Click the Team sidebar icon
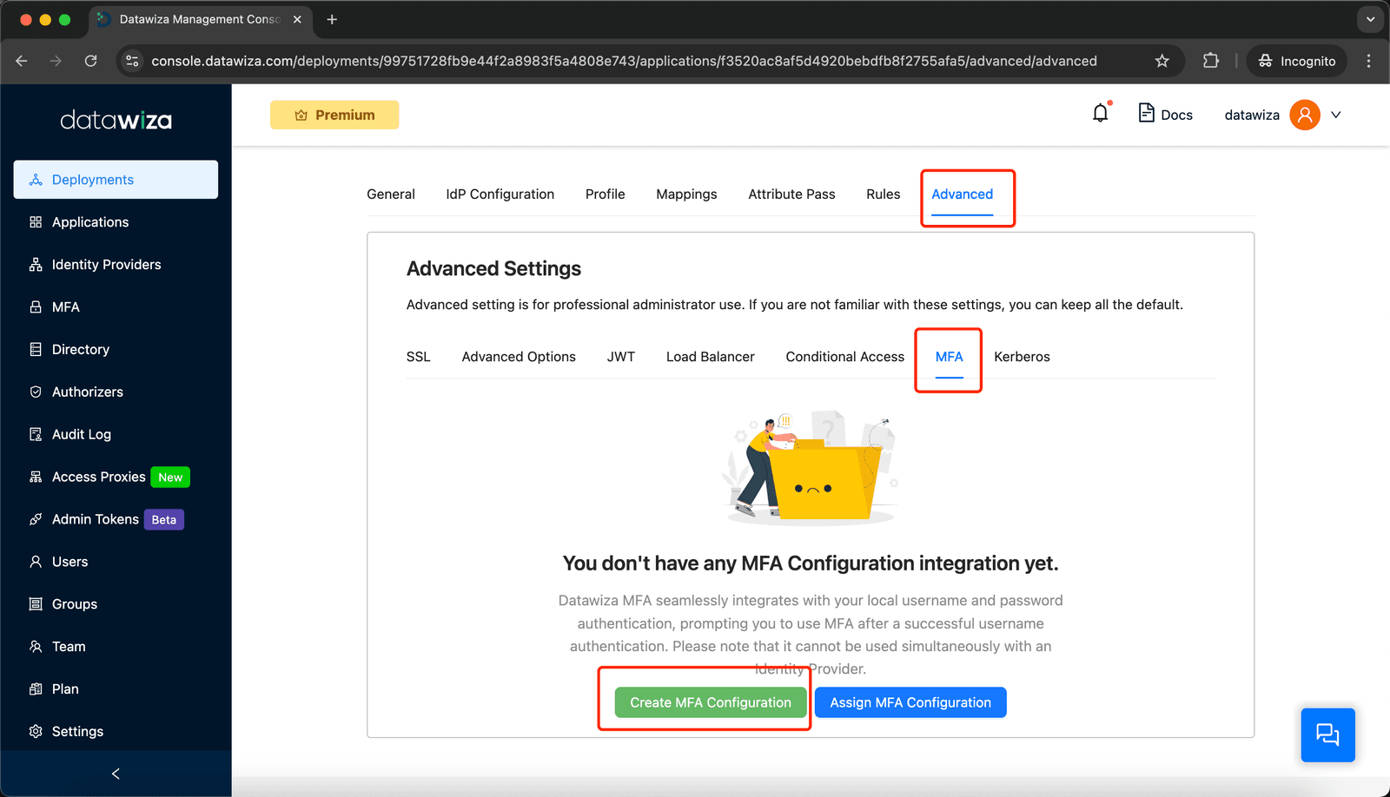Viewport: 1390px width, 797px height. click(x=36, y=647)
